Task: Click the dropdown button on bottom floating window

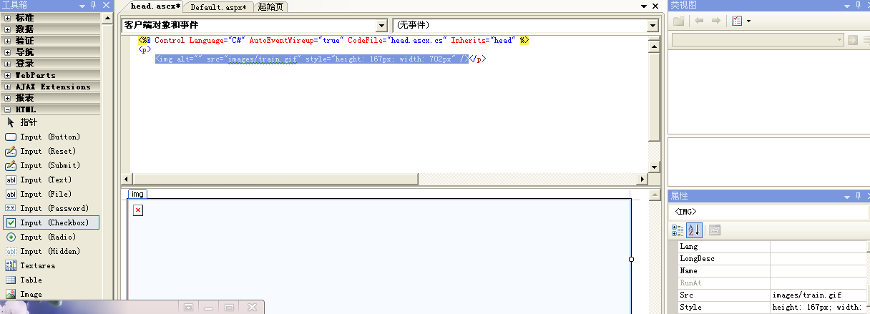Action: pyautogui.click(x=189, y=307)
